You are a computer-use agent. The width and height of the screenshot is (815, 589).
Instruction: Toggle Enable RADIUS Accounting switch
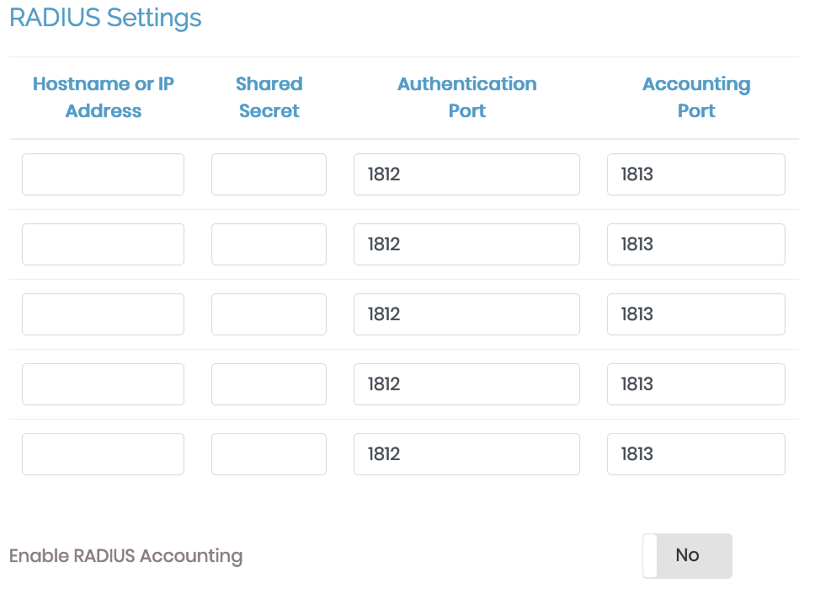click(x=687, y=555)
